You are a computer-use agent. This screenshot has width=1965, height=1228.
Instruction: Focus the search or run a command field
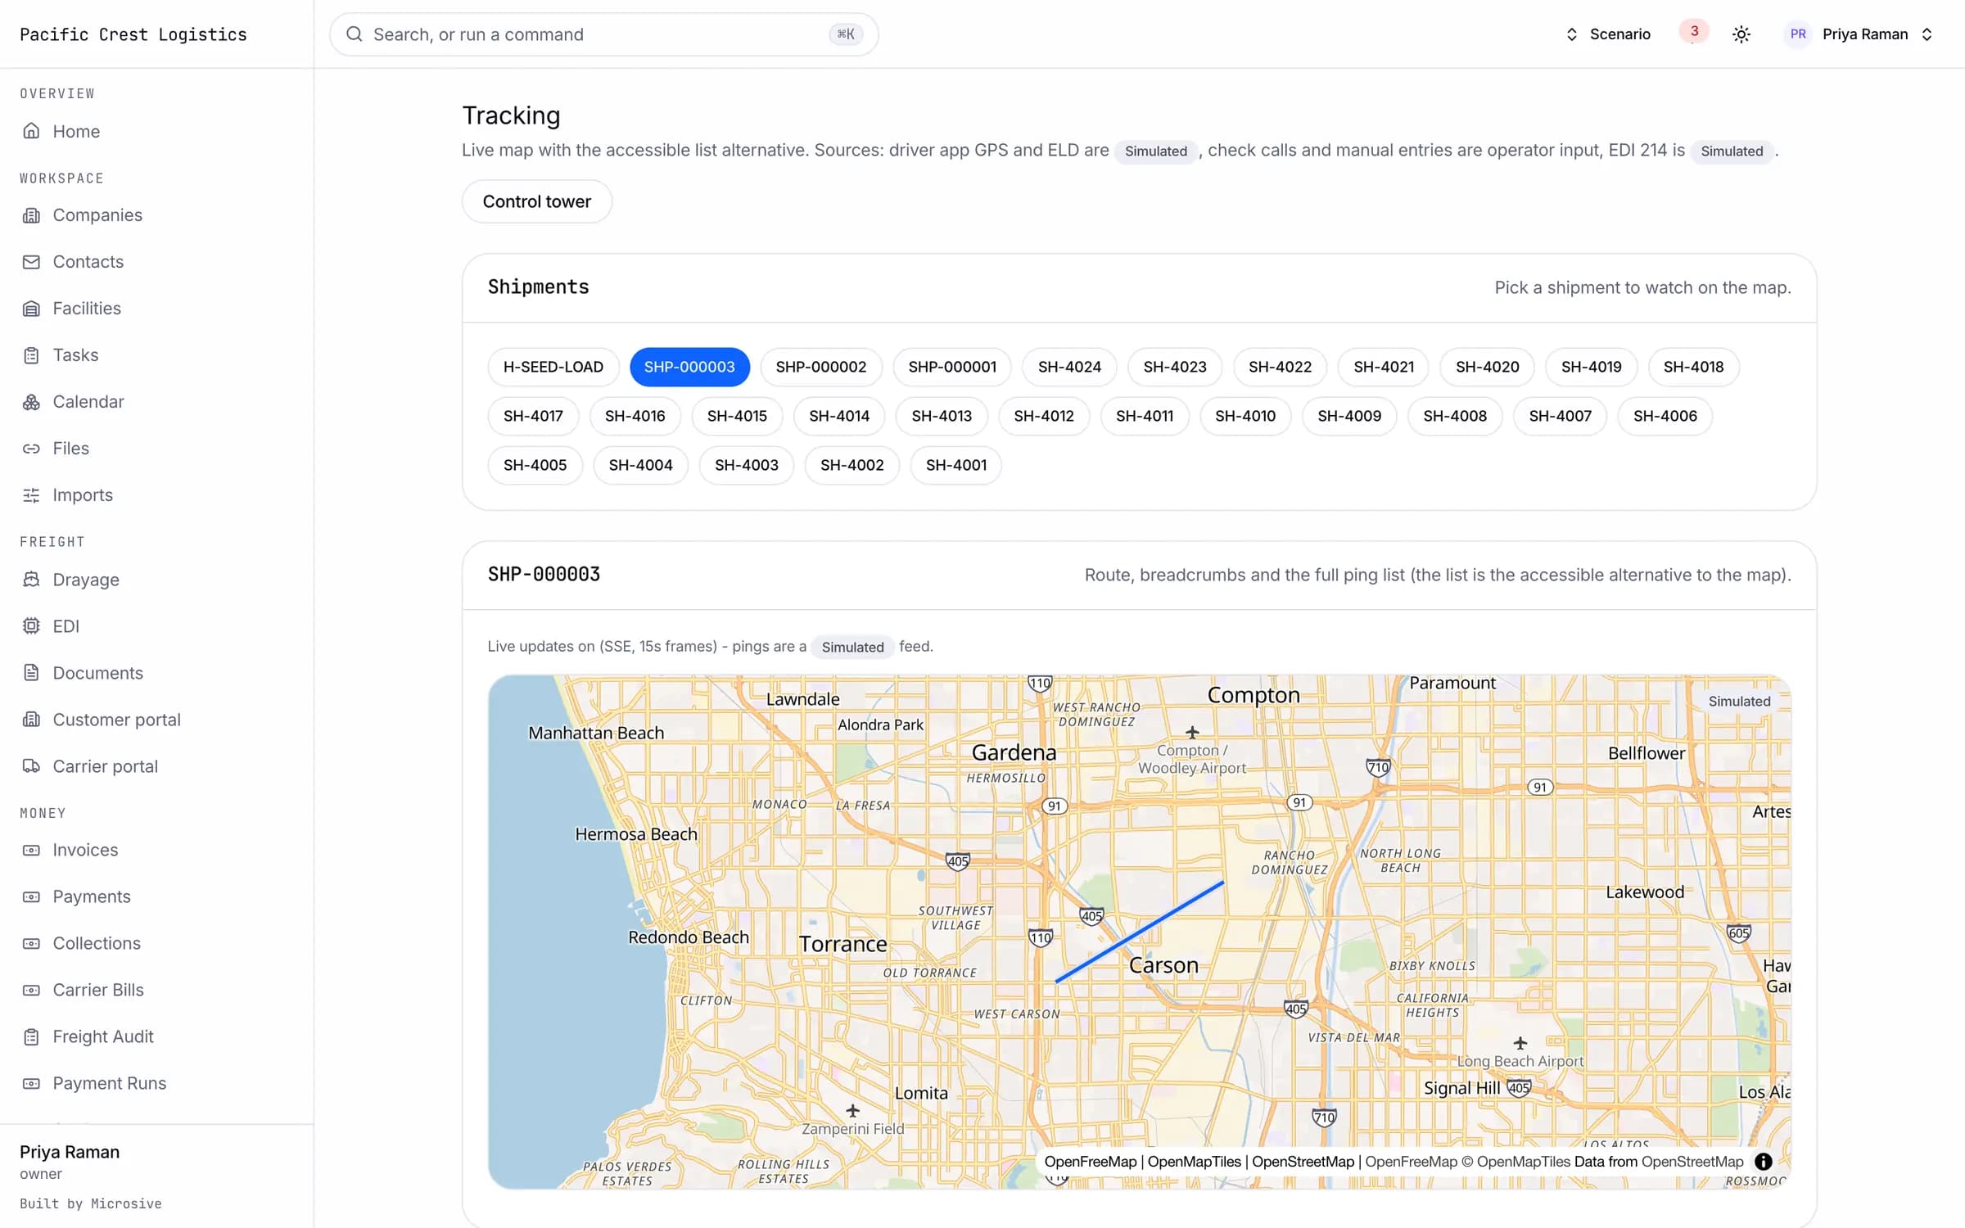(604, 34)
